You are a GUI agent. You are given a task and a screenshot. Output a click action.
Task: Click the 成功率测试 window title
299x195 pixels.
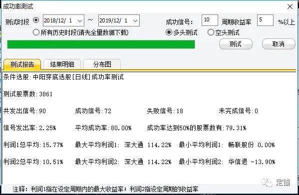[x=18, y=6]
